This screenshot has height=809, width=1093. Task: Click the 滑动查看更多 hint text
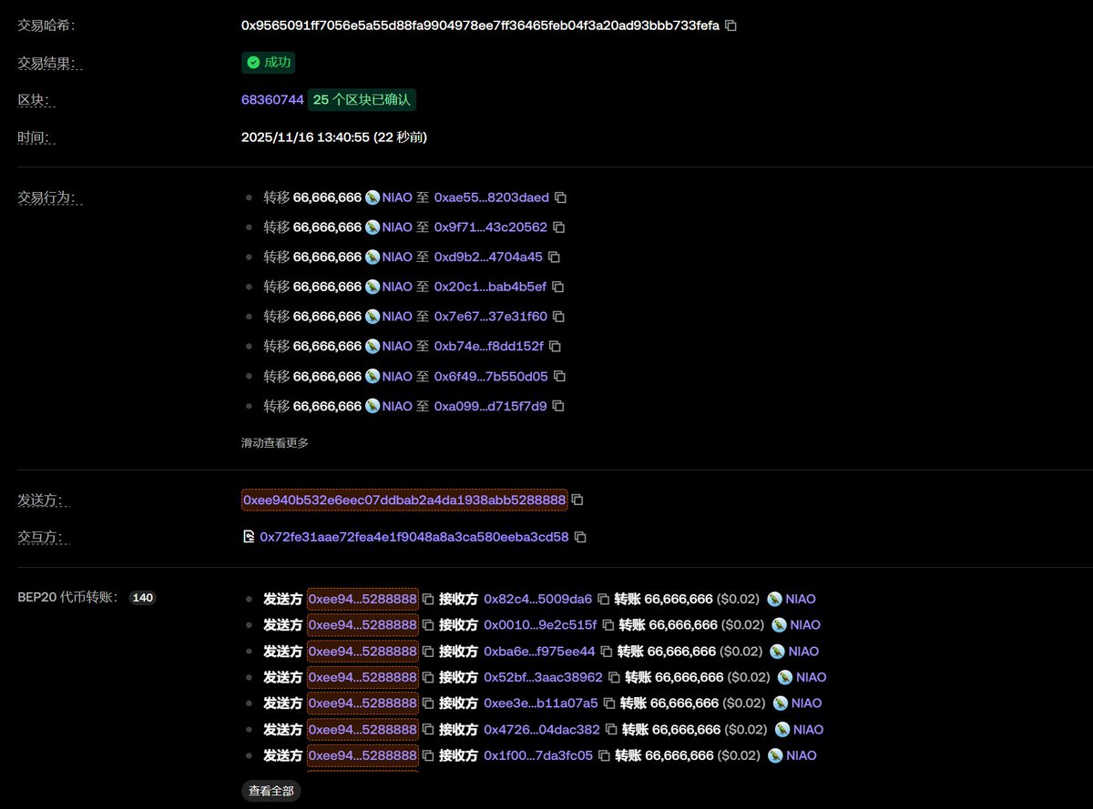point(275,443)
